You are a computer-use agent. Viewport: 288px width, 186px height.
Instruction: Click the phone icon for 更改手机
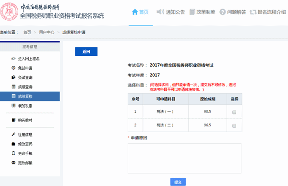(13, 153)
